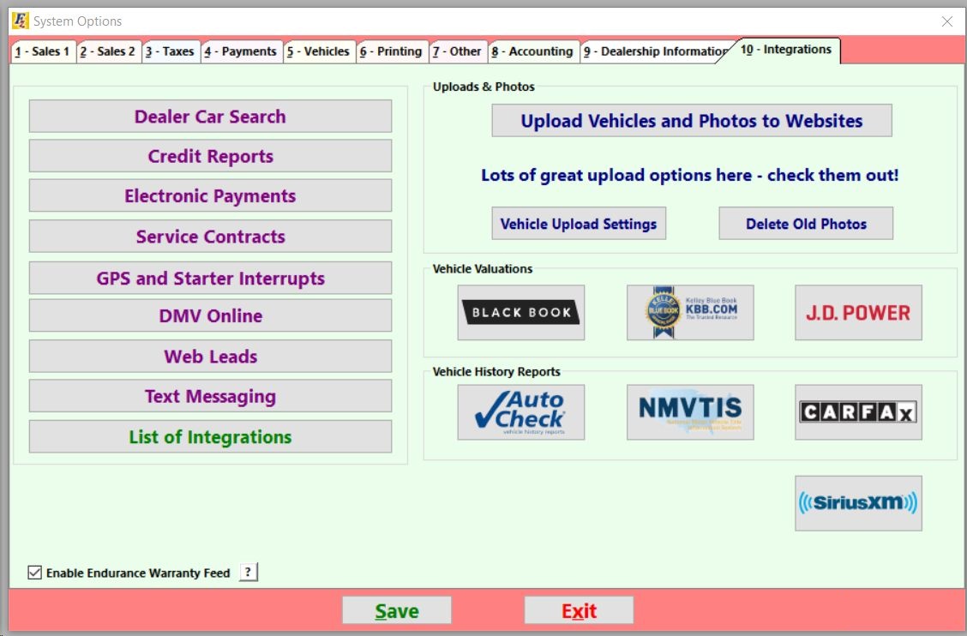Open Credit Reports integration
This screenshot has height=636, width=967.
210,155
